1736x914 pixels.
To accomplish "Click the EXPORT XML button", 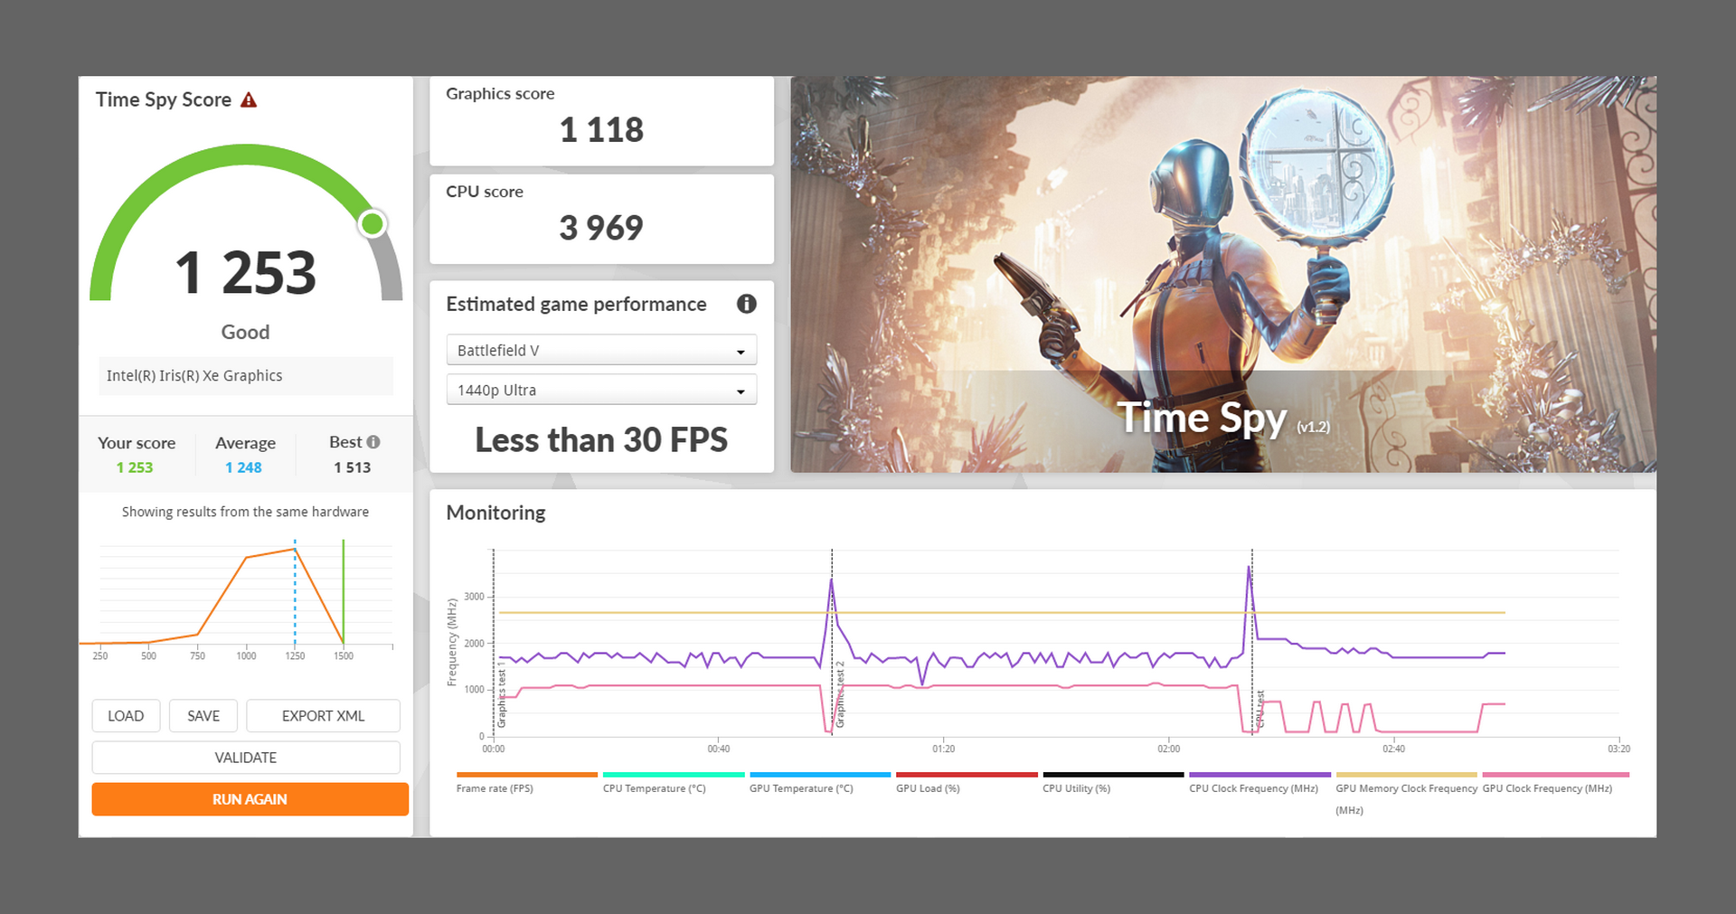I will [323, 716].
